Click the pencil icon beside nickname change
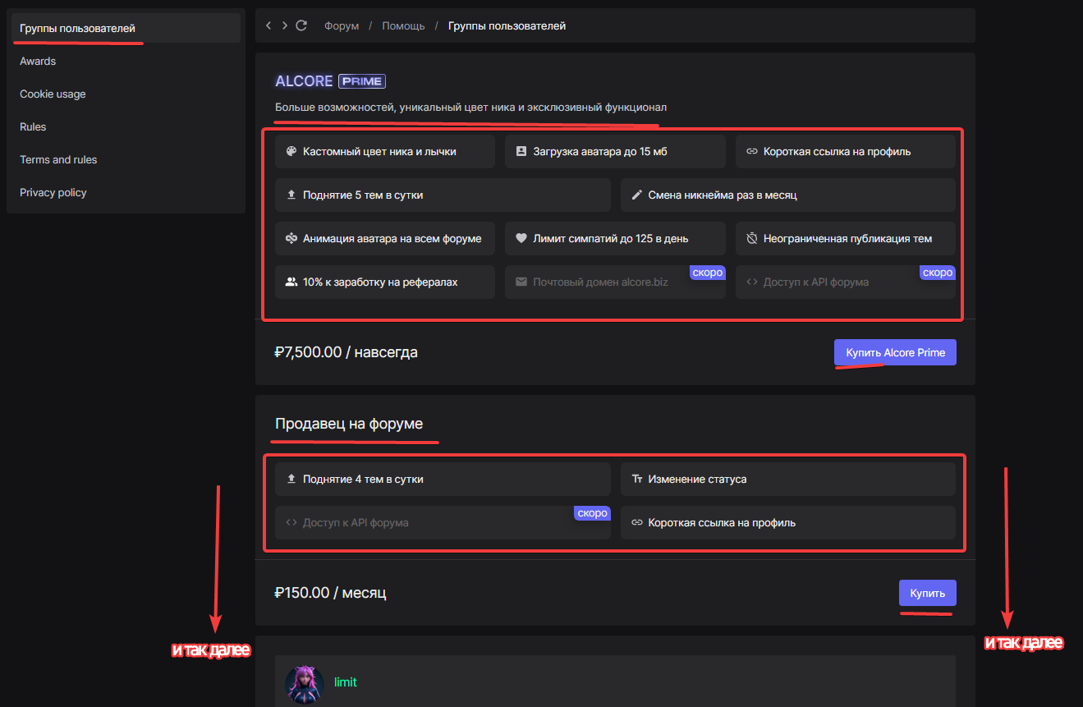1083x707 pixels. 636,195
